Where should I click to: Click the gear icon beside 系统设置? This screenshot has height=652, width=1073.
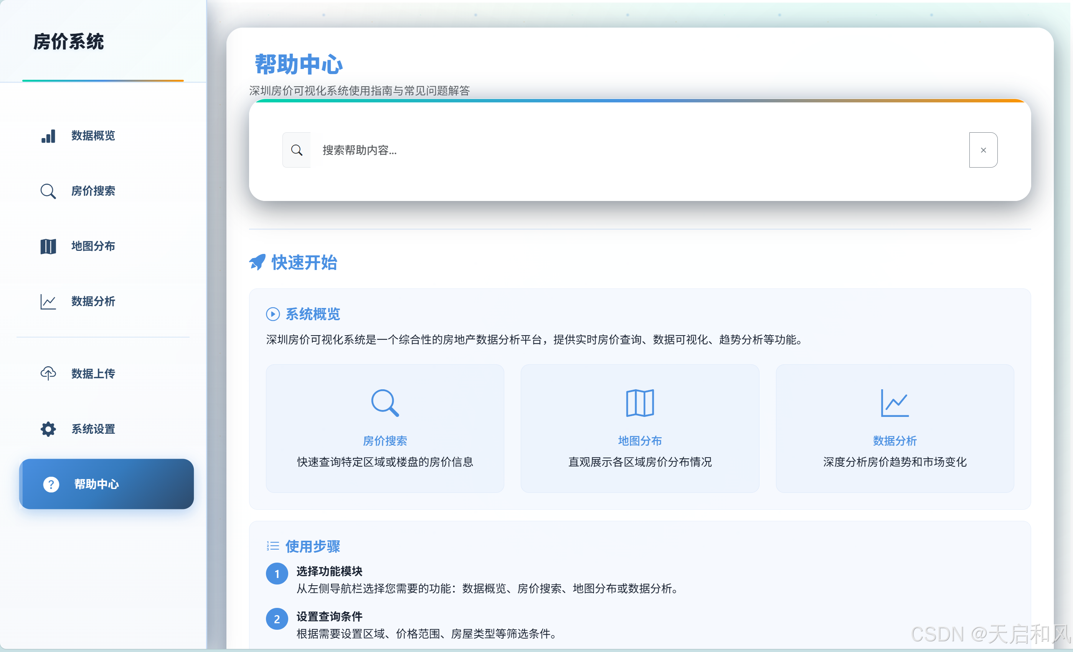click(x=48, y=429)
